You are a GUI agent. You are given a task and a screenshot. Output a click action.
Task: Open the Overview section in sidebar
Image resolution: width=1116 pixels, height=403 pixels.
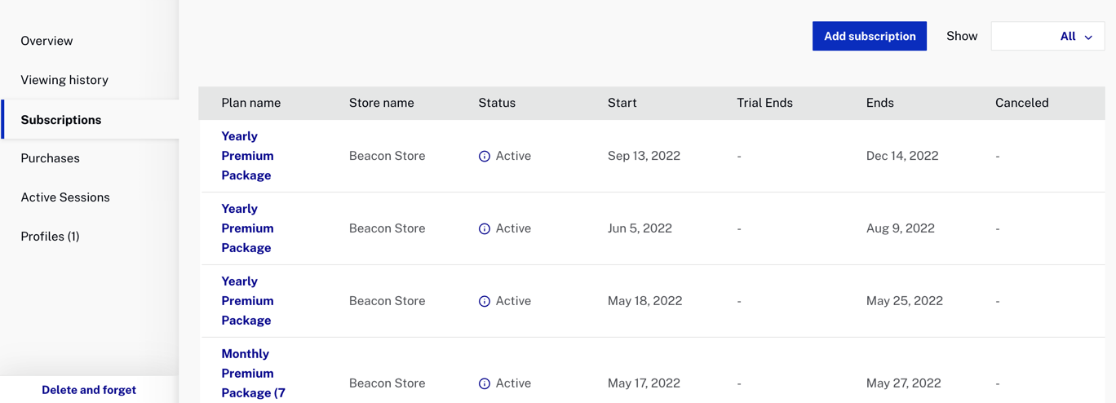pos(46,41)
